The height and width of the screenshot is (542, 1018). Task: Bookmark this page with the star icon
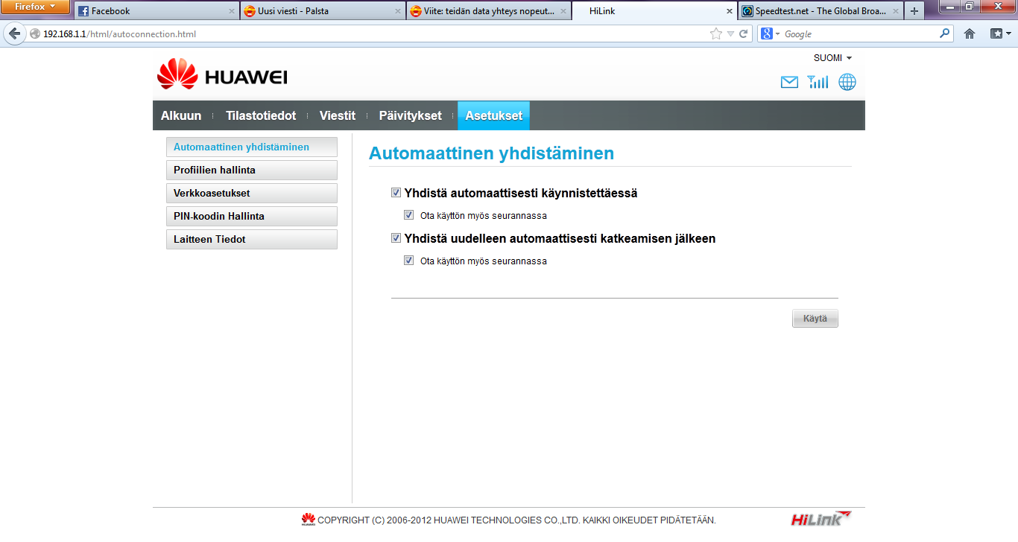pyautogui.click(x=716, y=34)
